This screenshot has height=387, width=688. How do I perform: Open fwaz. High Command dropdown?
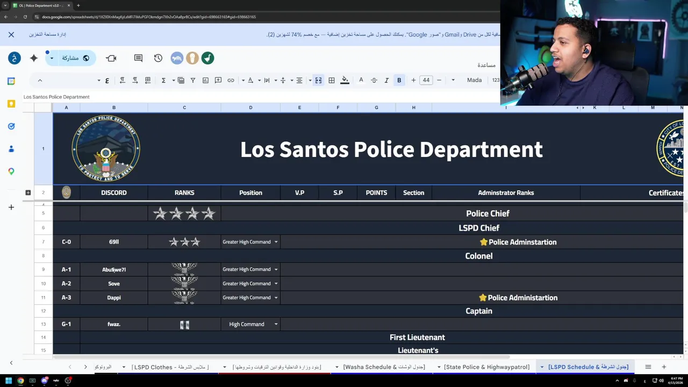coord(276,324)
